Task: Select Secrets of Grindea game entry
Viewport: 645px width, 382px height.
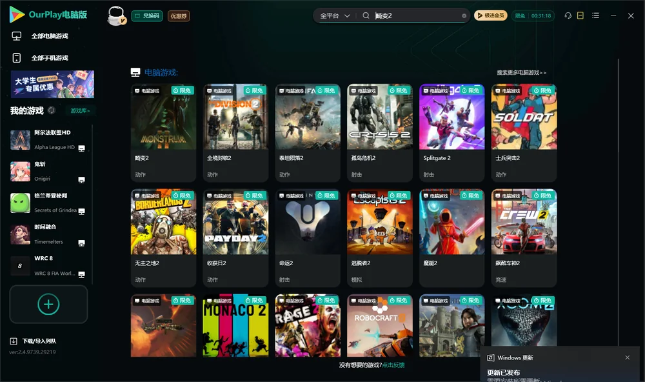Action: 48,203
